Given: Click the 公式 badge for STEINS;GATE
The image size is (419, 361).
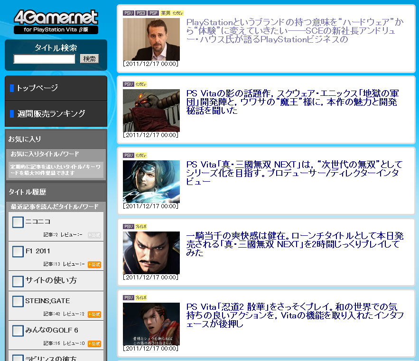Looking at the screenshot, I should 94,314.
